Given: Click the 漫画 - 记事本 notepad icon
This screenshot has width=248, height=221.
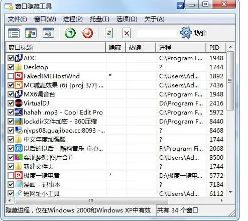Looking at the screenshot, I should click(19, 184).
